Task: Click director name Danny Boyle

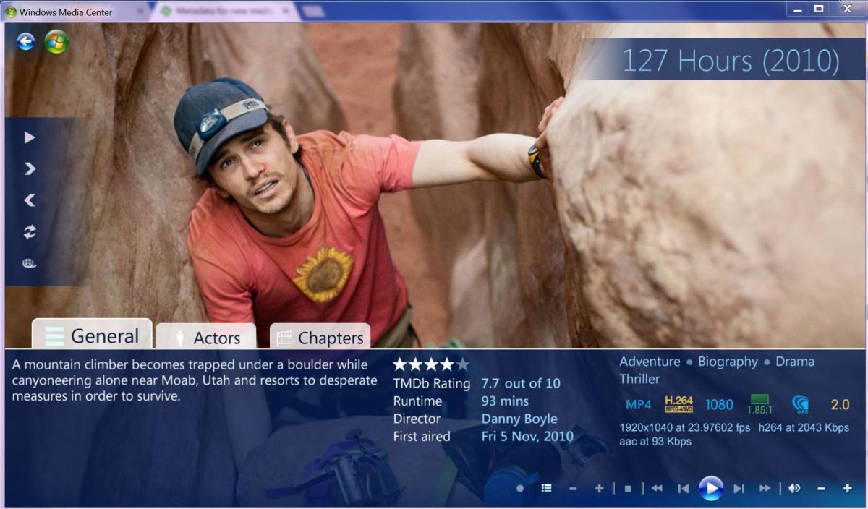Action: pyautogui.click(x=519, y=419)
